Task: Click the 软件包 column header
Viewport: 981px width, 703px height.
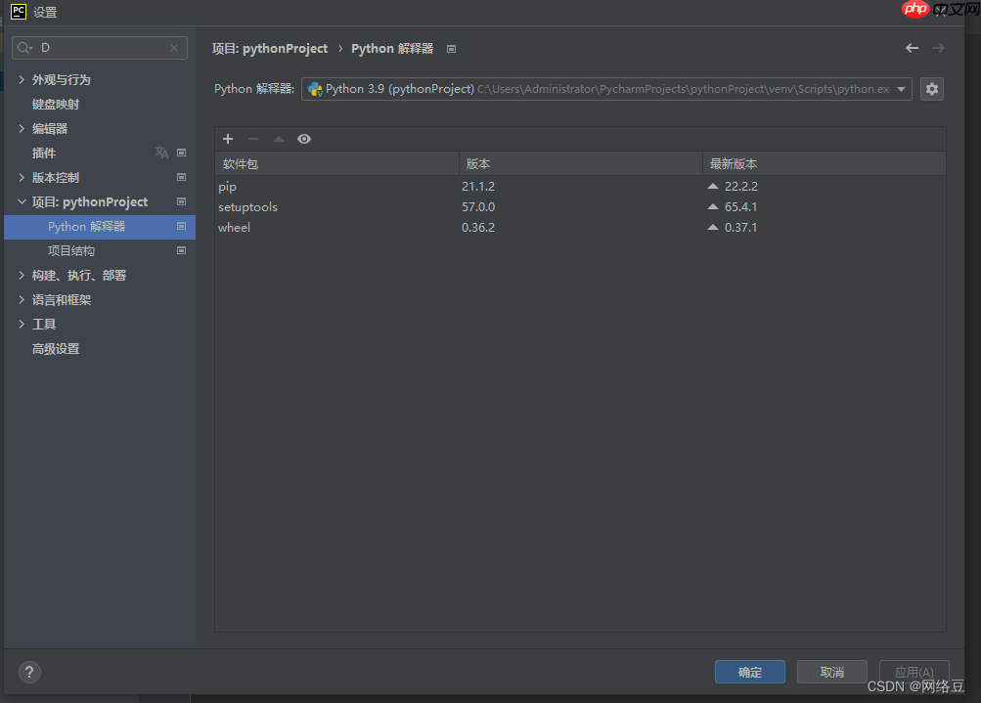Action: point(241,164)
